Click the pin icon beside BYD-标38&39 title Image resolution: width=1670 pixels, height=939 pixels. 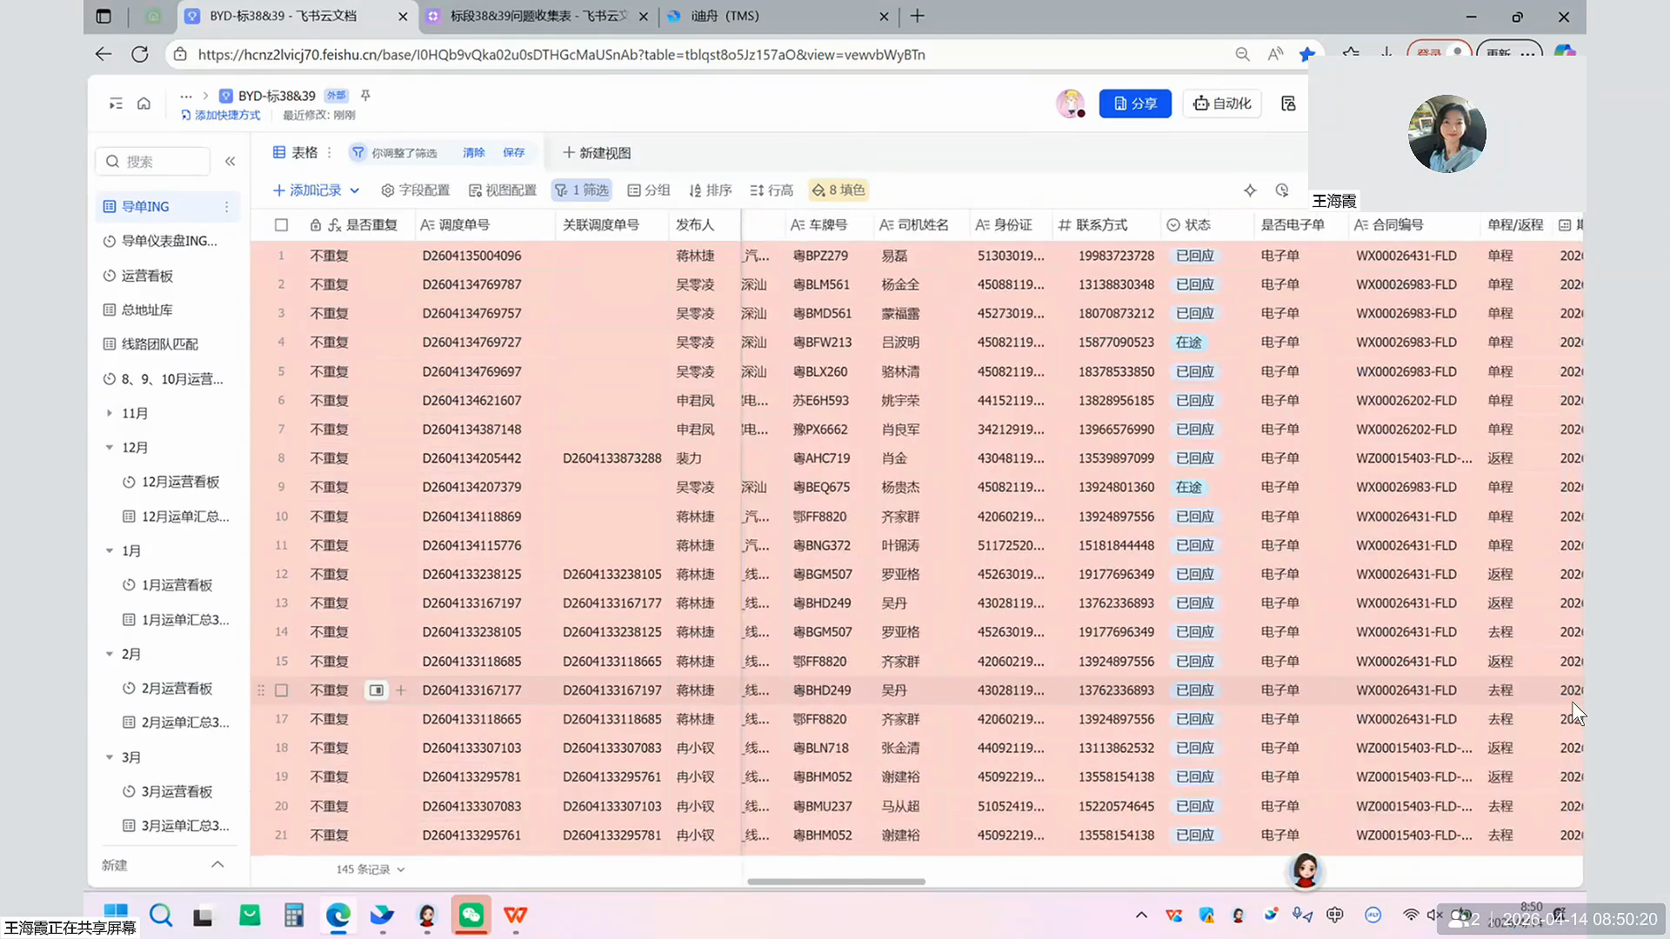365,96
